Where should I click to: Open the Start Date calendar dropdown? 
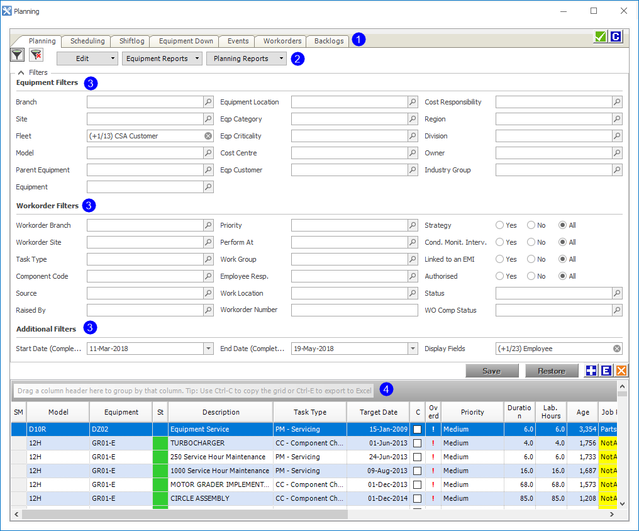click(x=208, y=349)
